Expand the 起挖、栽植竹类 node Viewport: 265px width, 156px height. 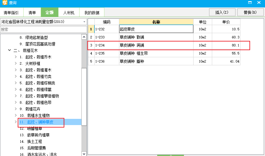(x=16, y=76)
